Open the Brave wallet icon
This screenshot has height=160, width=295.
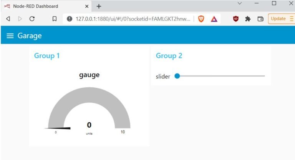click(260, 19)
